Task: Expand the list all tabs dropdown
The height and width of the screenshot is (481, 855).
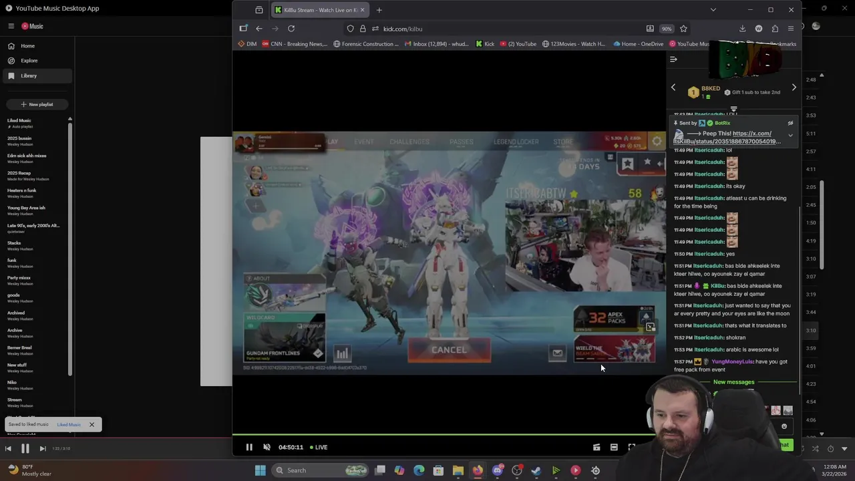Action: (x=713, y=10)
